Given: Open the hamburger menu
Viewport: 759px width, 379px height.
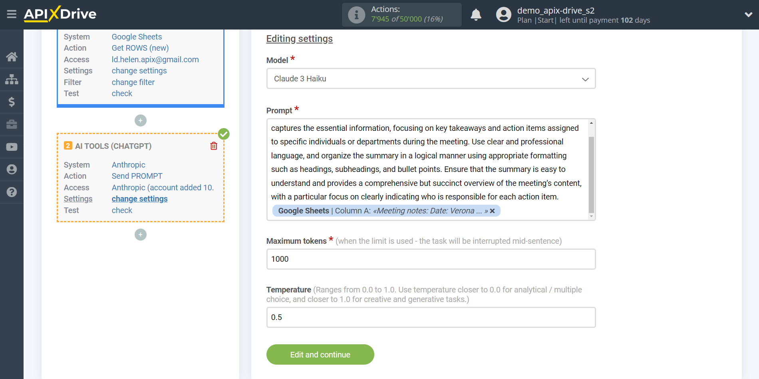Looking at the screenshot, I should pos(12,14).
